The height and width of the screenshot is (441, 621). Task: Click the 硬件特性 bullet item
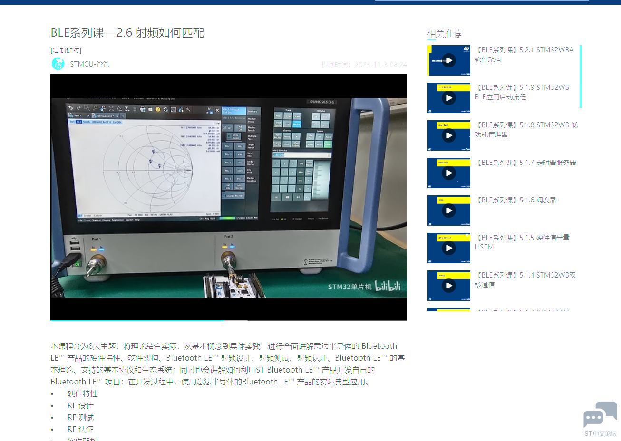83,394
